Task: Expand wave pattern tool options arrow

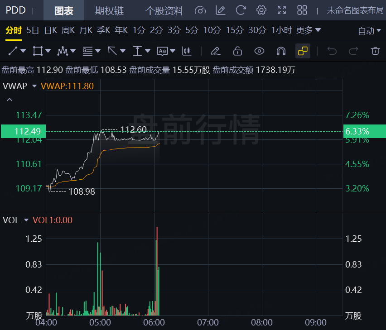Action: [x=73, y=51]
